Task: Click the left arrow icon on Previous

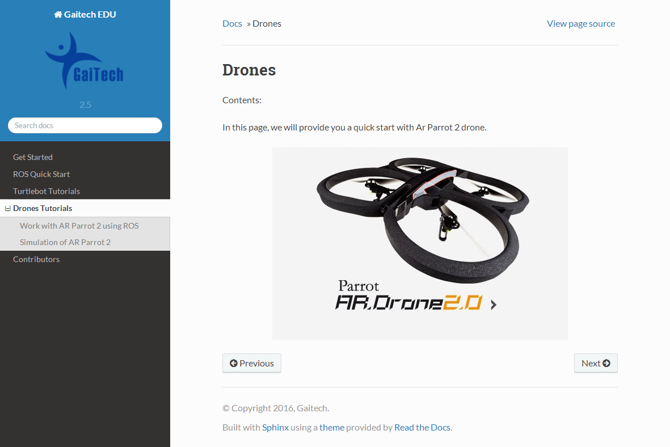Action: coord(233,363)
